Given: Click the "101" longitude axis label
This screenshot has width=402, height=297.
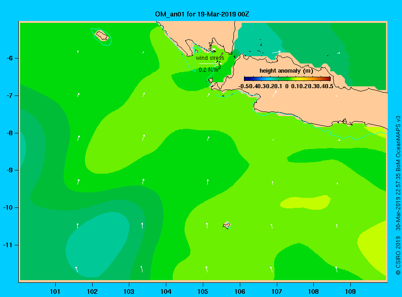Looking at the screenshot, I should 55,292.
